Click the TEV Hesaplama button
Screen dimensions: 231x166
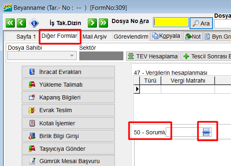[153, 56]
